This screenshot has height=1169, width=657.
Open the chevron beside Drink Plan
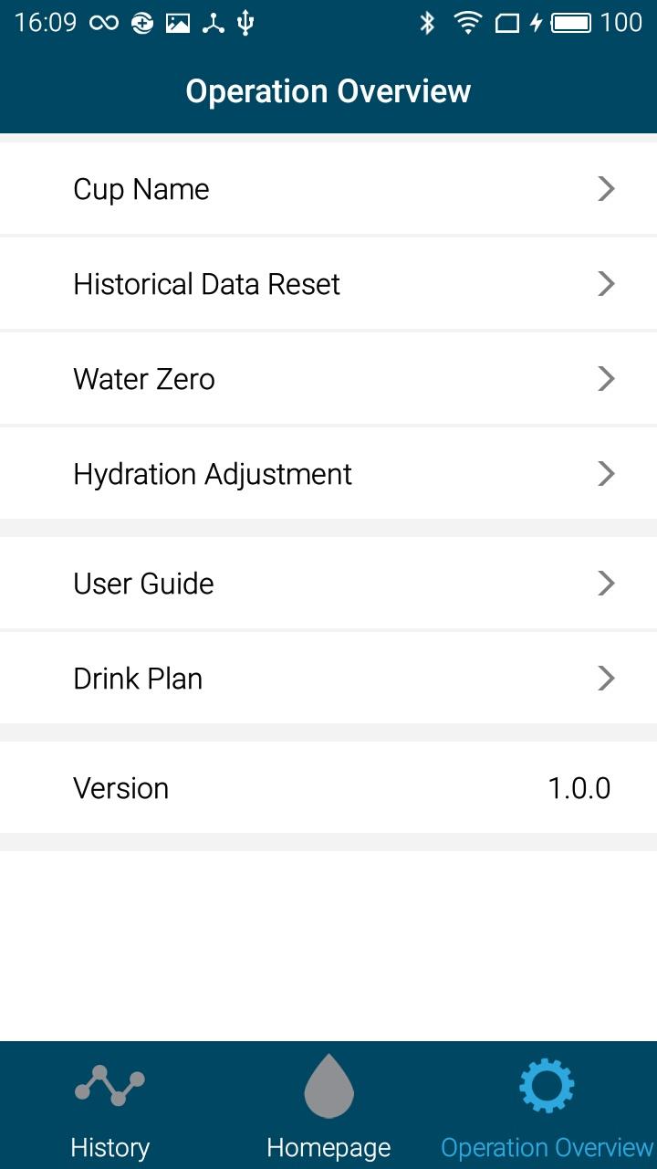(606, 679)
